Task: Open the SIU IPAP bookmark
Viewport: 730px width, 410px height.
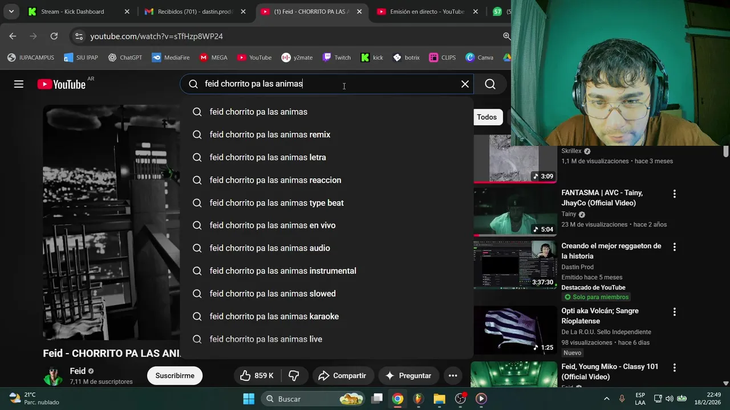Action: (x=81, y=58)
